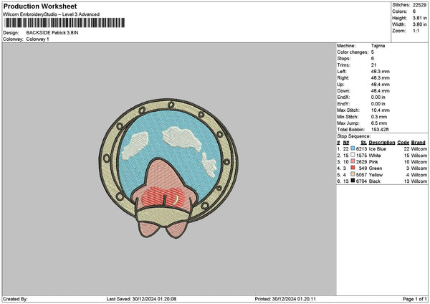Click the 'Page 1 of 1' footer text
430x304 pixels.
click(415, 299)
